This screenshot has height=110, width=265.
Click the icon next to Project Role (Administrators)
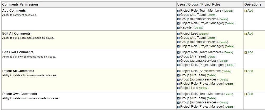(178, 71)
